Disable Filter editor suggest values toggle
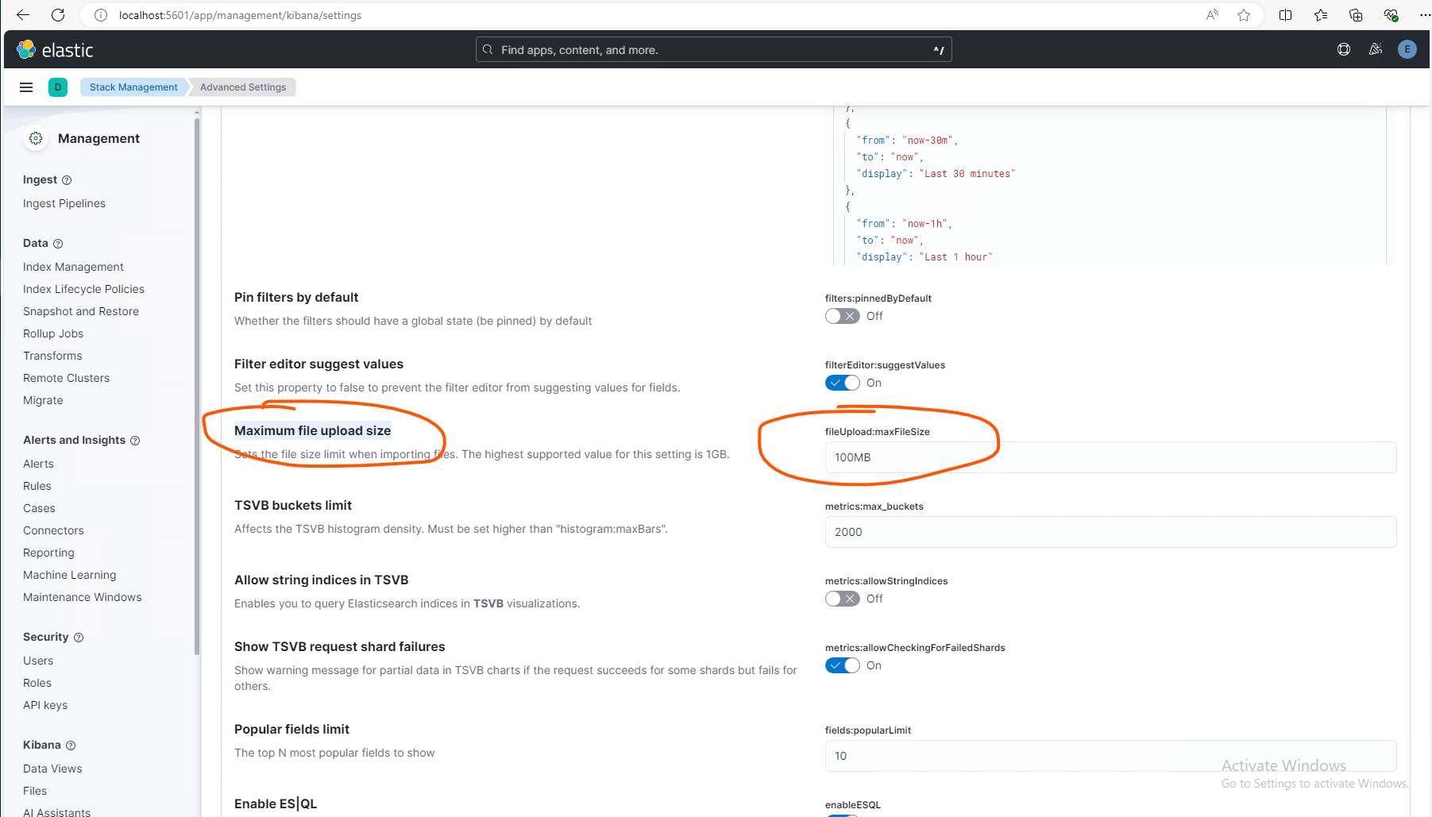 [842, 383]
